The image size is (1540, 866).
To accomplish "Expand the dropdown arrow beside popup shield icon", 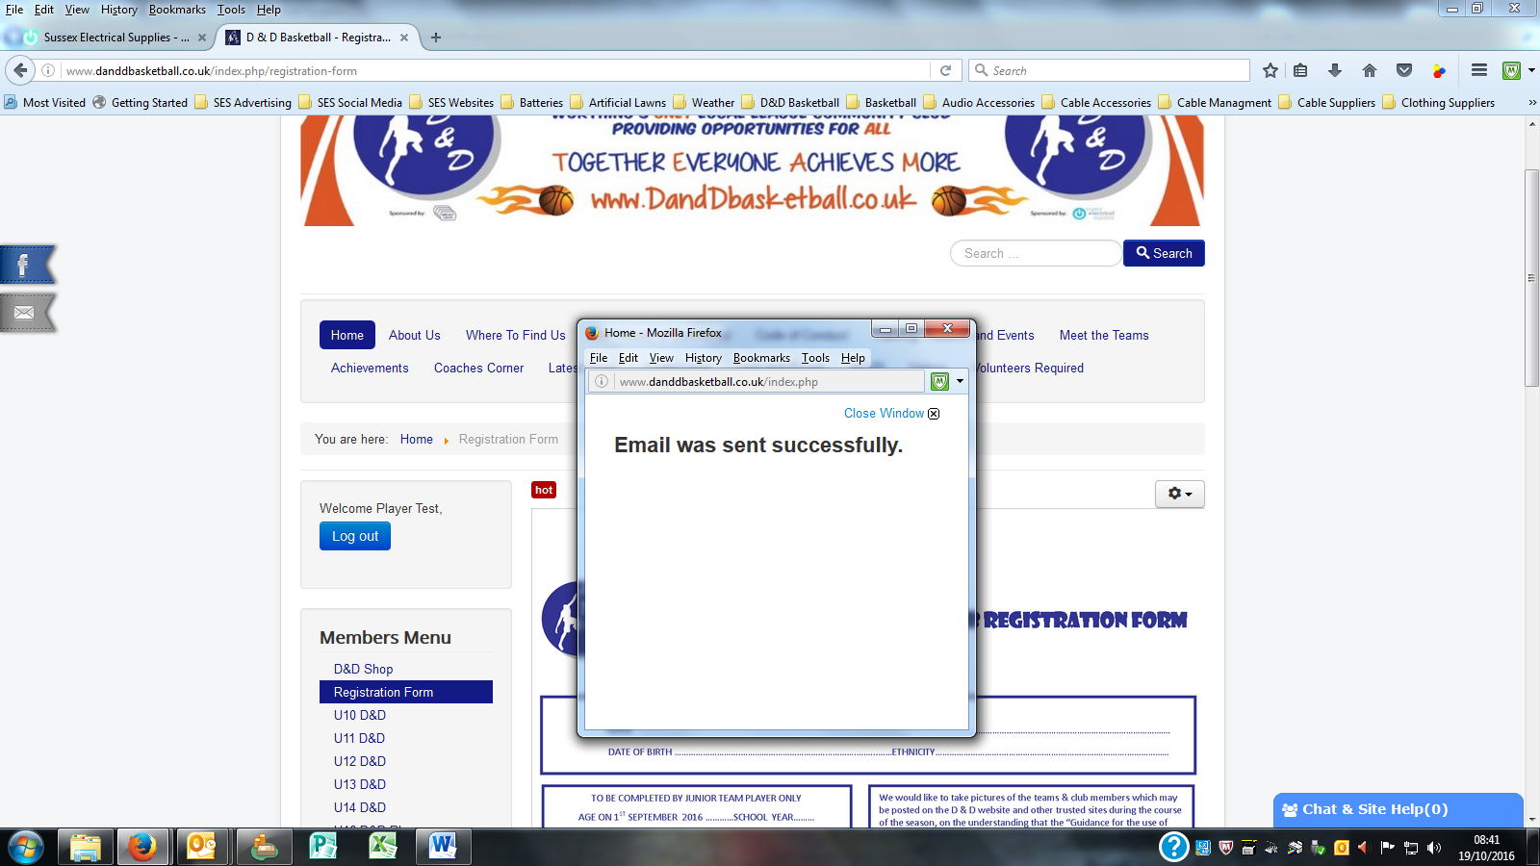I will point(960,381).
